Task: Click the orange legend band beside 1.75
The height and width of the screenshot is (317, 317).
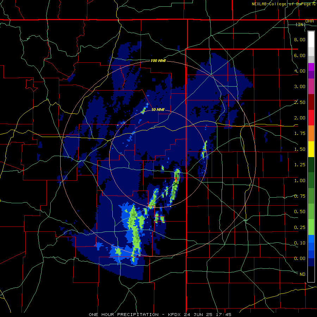Action: [x=311, y=133]
